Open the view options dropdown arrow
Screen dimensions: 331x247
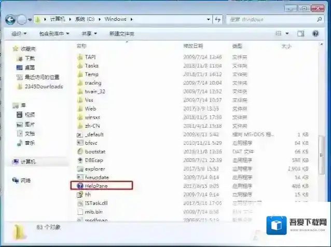pyautogui.click(x=287, y=34)
